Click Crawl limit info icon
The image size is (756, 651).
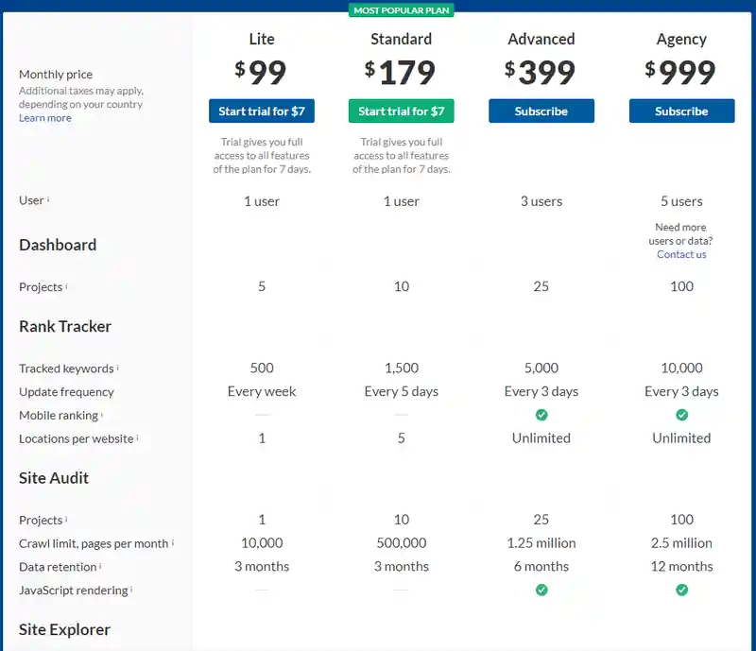click(x=173, y=542)
